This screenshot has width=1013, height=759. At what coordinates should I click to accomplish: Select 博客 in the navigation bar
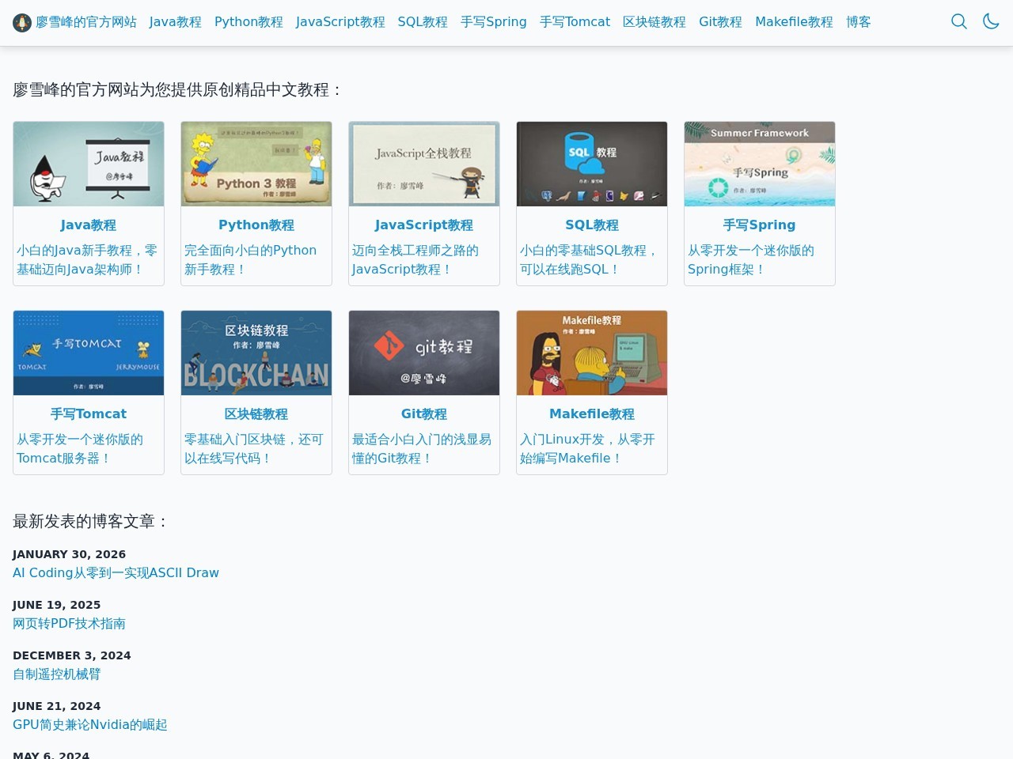tap(858, 22)
